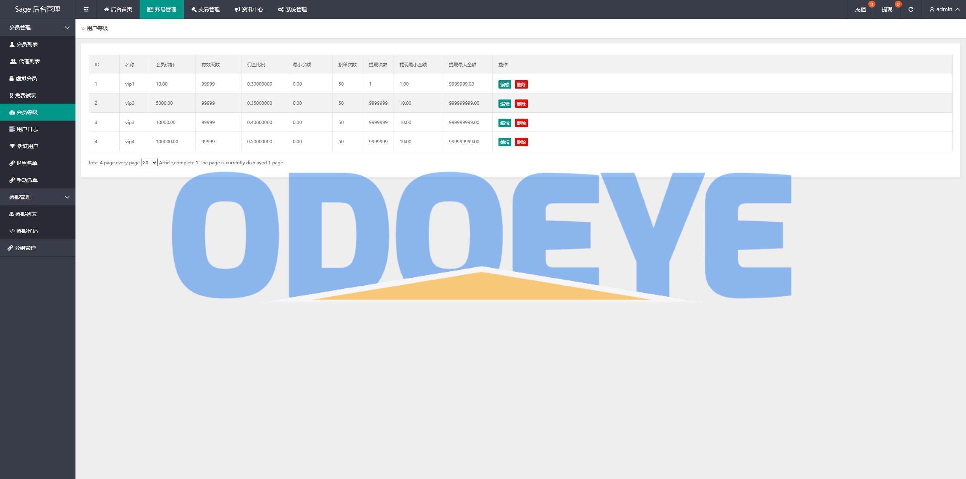The image size is (966, 479).
Task: Open 手动派单 in sidebar
Action: [38, 180]
